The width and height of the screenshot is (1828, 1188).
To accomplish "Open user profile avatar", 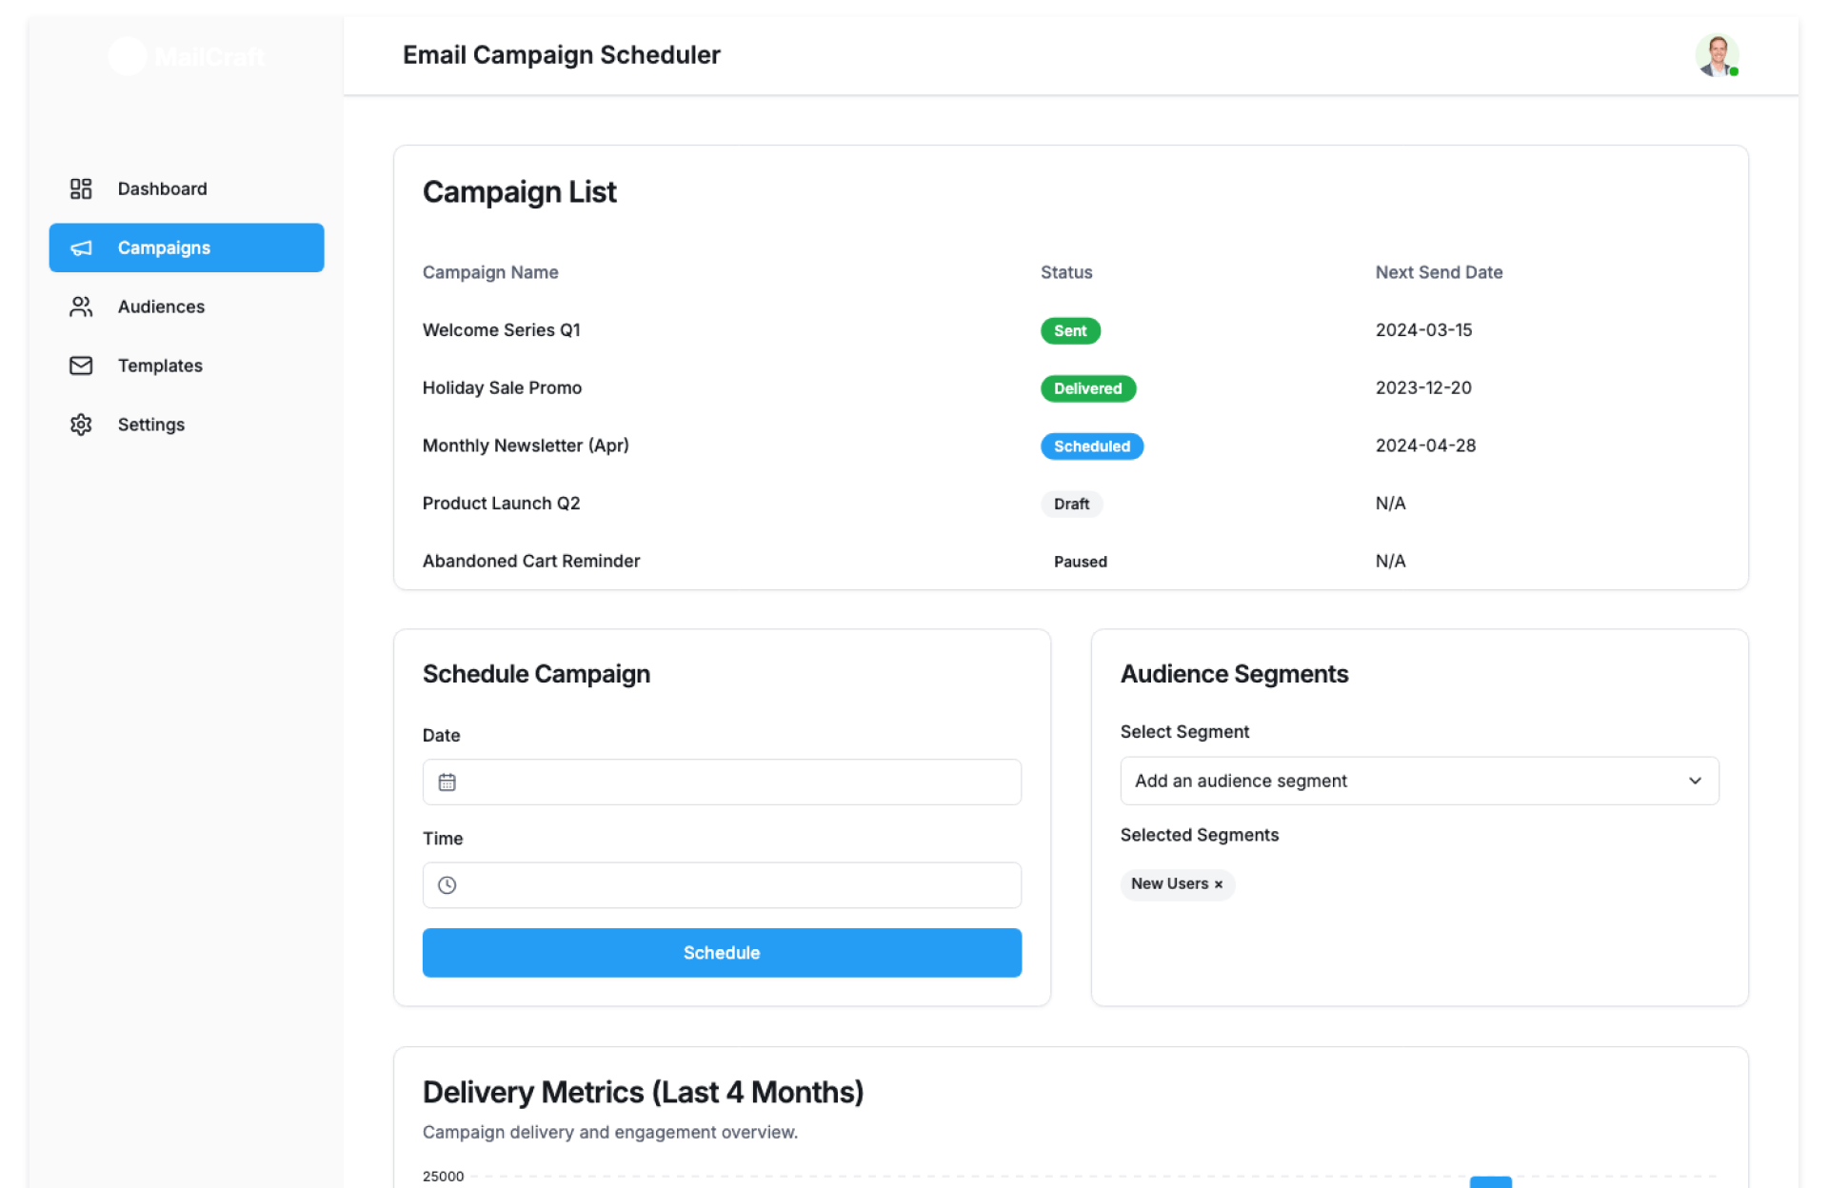I will tap(1717, 55).
